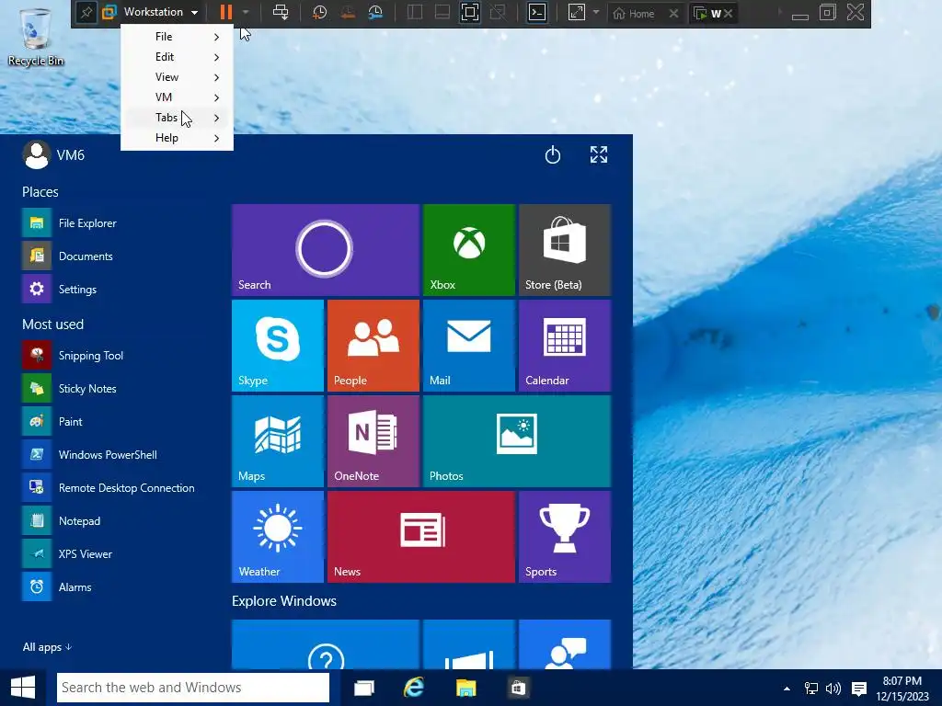
Task: Open the Weather tile
Action: pyautogui.click(x=278, y=537)
